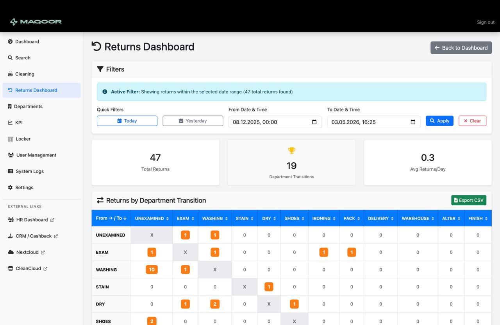The width and height of the screenshot is (500, 325).
Task: Sort table by DRY column
Action: (x=269, y=218)
